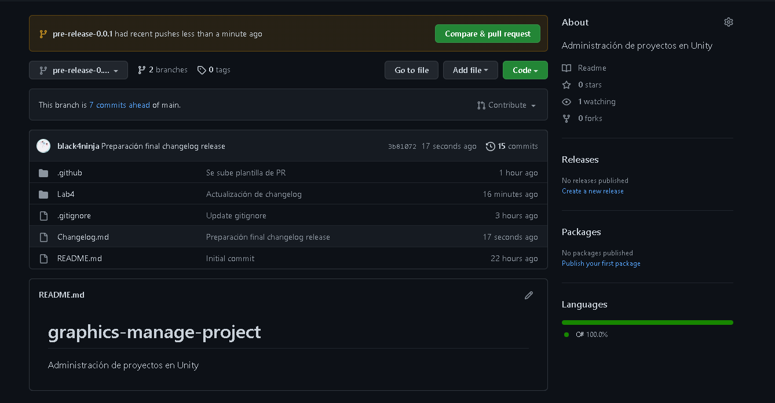The image size is (775, 403).
Task: Open the 7 commits ahead link
Action: [x=119, y=105]
